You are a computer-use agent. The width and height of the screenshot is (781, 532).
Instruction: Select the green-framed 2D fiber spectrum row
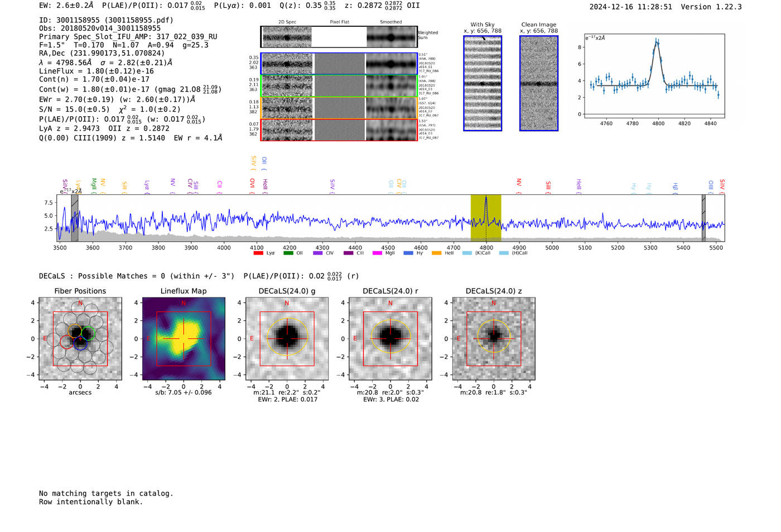339,86
